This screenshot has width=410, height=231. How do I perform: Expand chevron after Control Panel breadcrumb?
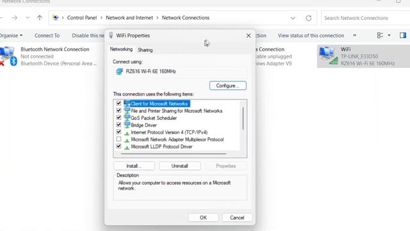tap(101, 18)
